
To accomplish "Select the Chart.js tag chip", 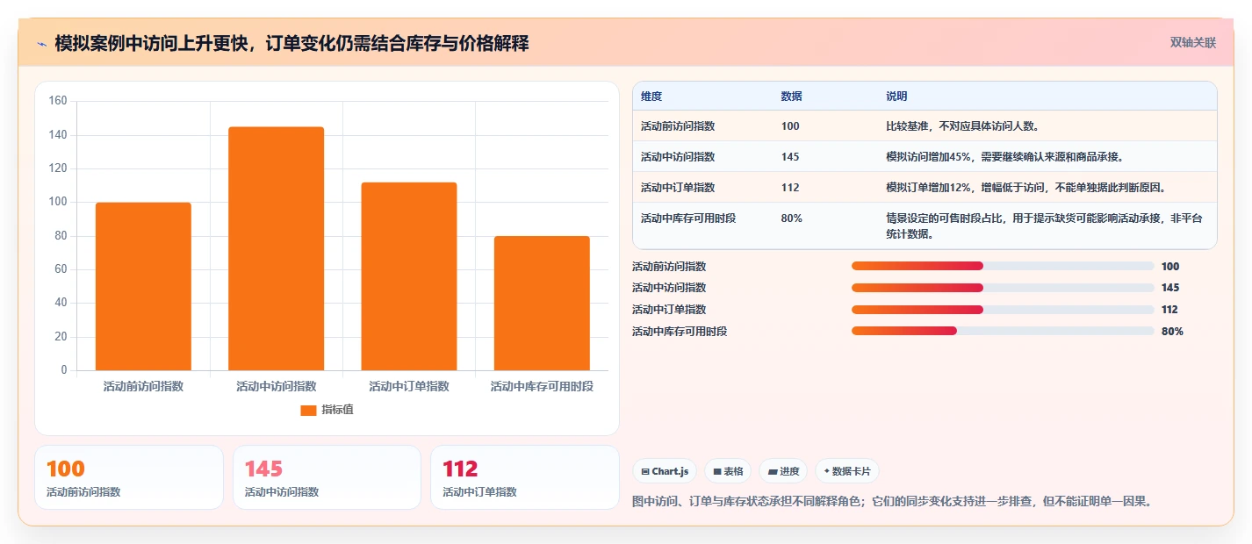I will (x=665, y=471).
